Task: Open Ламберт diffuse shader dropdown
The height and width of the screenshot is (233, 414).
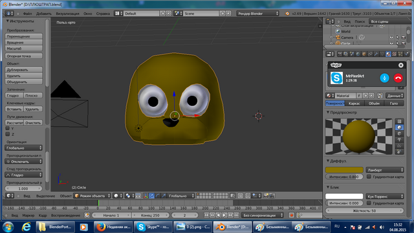Action: 385,170
